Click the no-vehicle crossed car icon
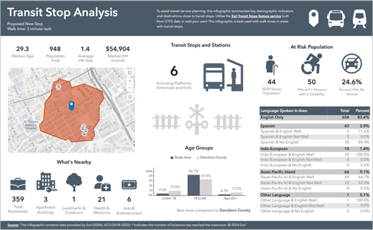Viewport: 373px width, 230px height. coord(351,63)
